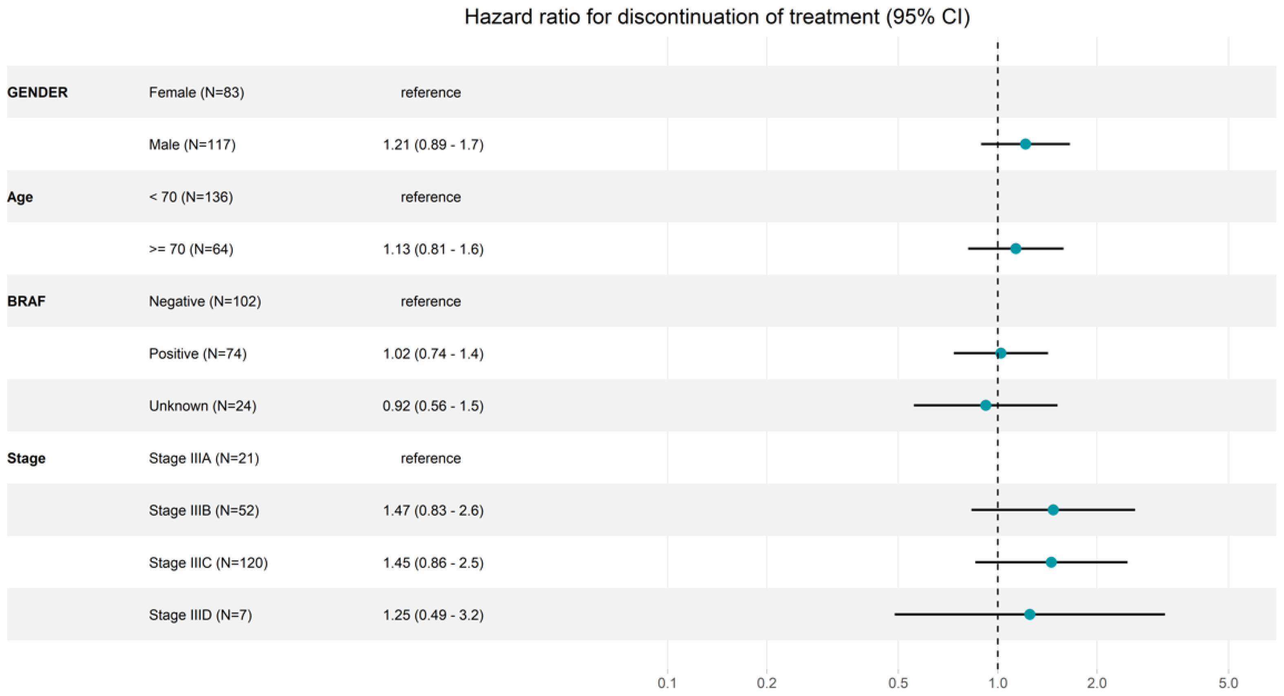Select the 0.92 (0.56 - 1.5) estimate text
1284x696 pixels.
pos(432,406)
